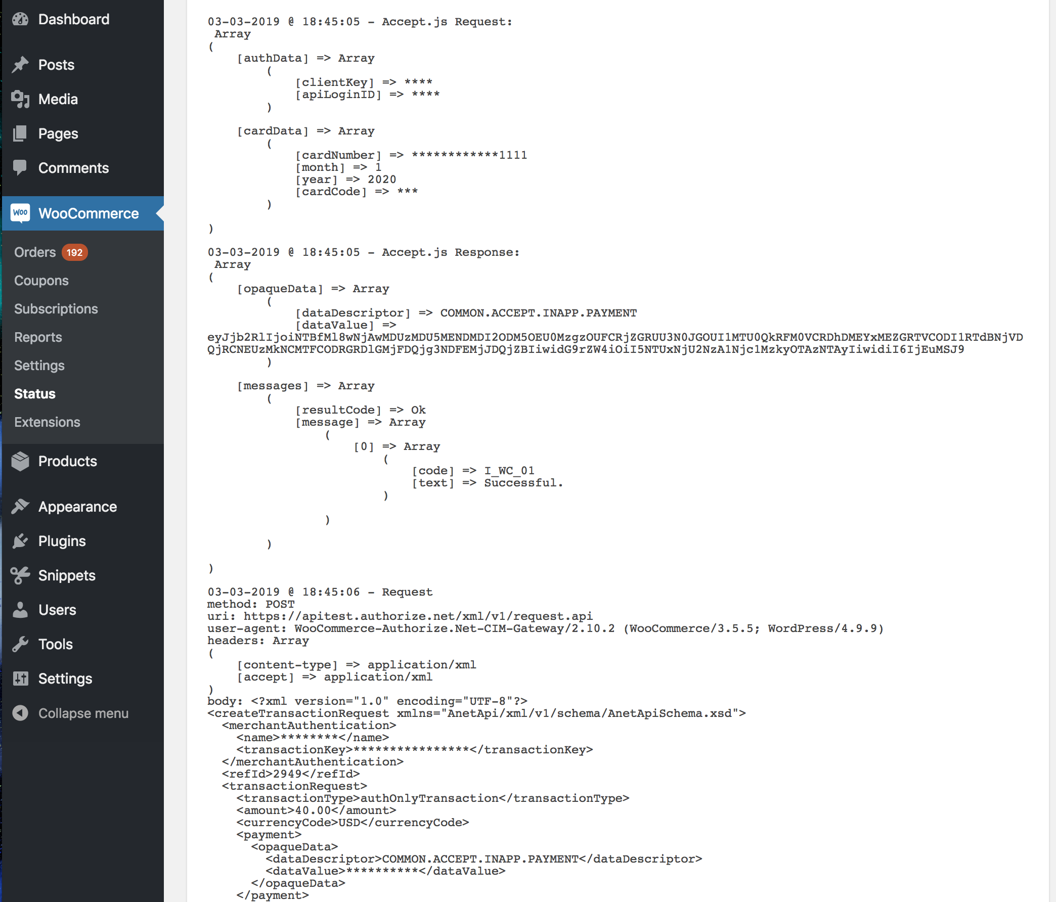Click the '[month] => 1' line

coord(338,167)
